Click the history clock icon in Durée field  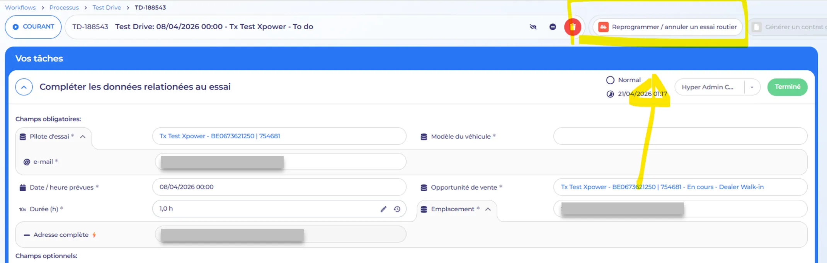point(397,209)
